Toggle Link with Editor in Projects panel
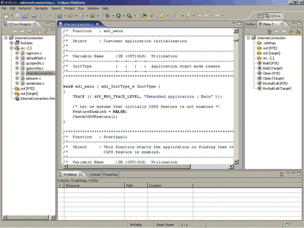Image resolution: width=304 pixels, height=228 pixels. 46,32
